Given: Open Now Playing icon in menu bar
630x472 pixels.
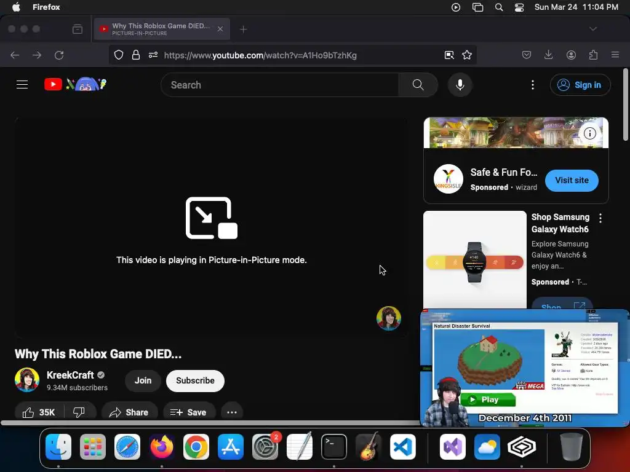Looking at the screenshot, I should pos(456,7).
